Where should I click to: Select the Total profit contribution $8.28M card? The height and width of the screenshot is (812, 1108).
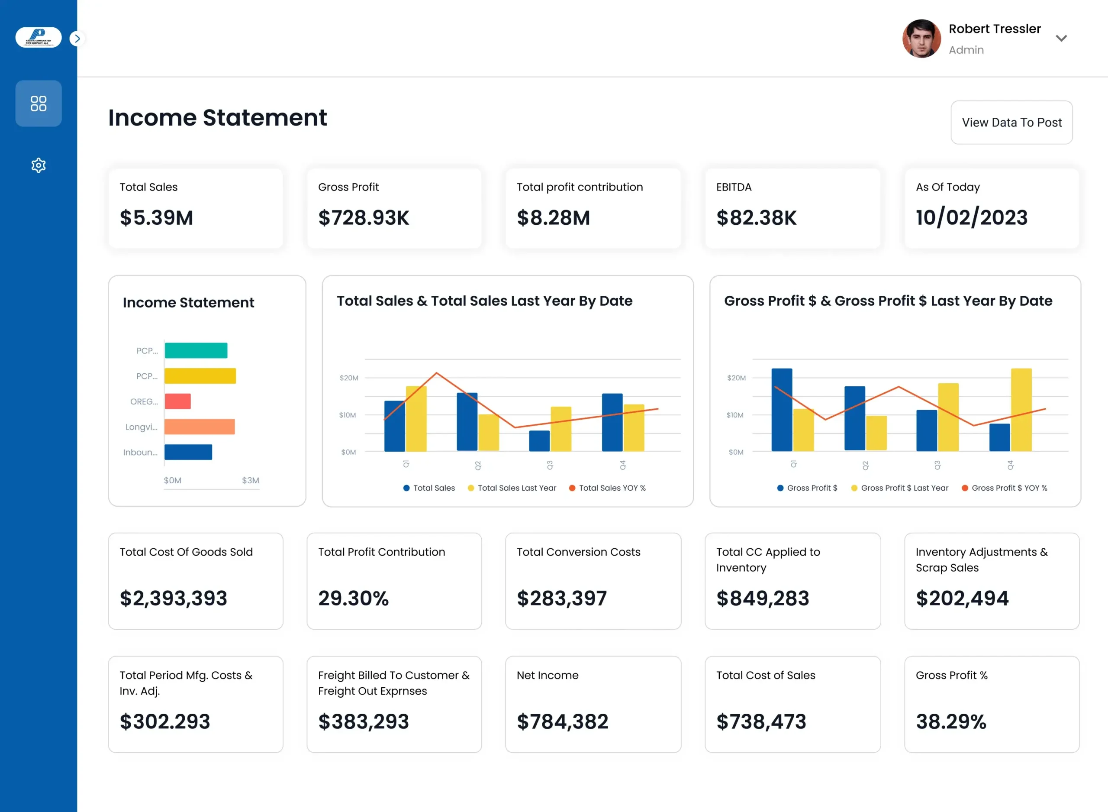click(x=593, y=208)
